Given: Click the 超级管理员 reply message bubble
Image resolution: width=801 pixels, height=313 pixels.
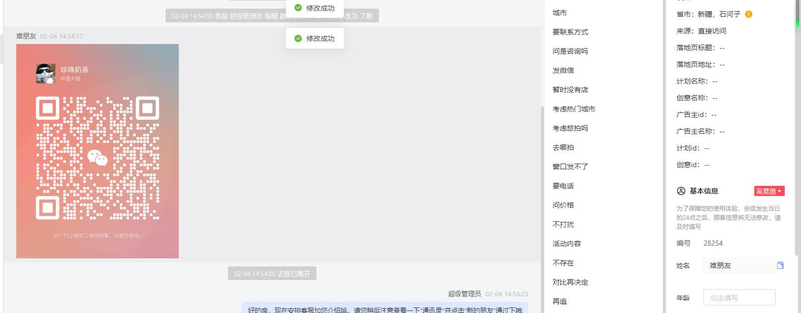Looking at the screenshot, I should (x=385, y=308).
